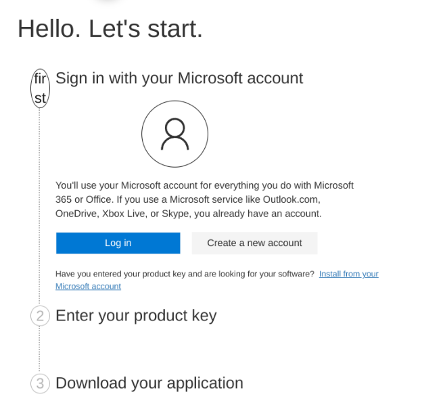Click the step 3 number circle
422x413 pixels.
pos(40,383)
